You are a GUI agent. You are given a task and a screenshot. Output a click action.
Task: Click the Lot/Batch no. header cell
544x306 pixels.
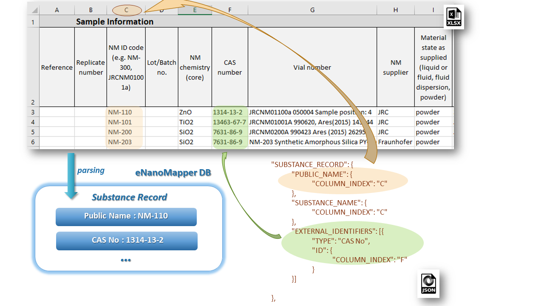click(161, 67)
